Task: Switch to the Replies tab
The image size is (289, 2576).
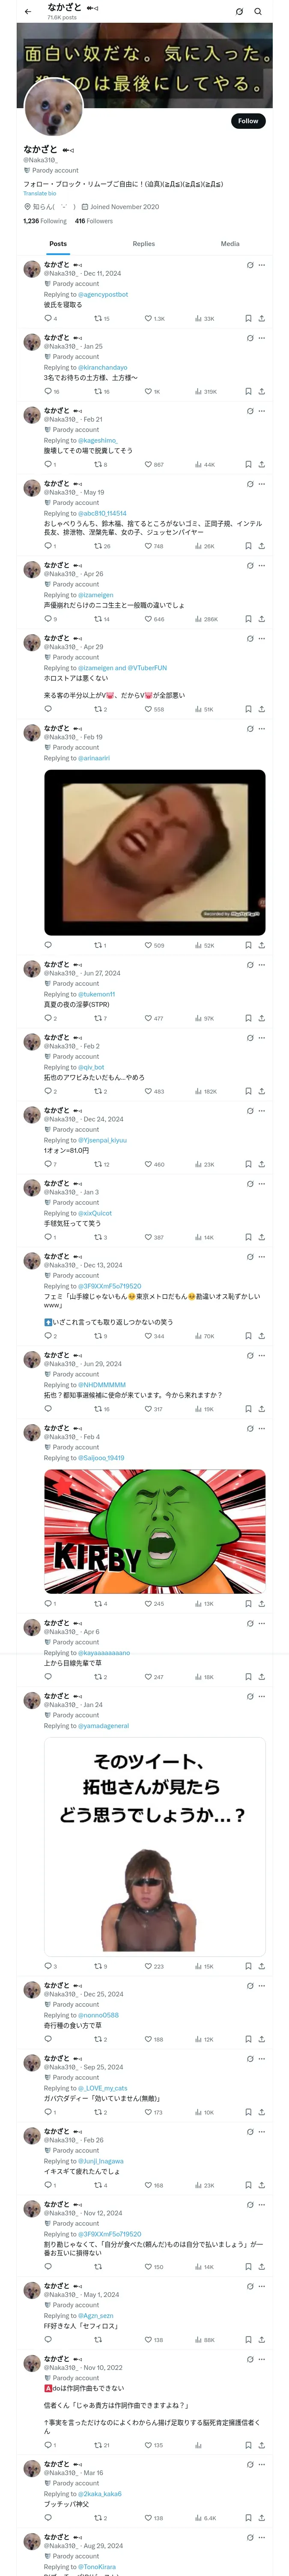Action: pyautogui.click(x=143, y=244)
